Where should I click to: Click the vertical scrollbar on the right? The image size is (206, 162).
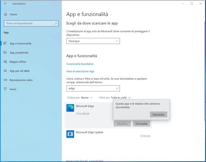pyautogui.click(x=205, y=71)
